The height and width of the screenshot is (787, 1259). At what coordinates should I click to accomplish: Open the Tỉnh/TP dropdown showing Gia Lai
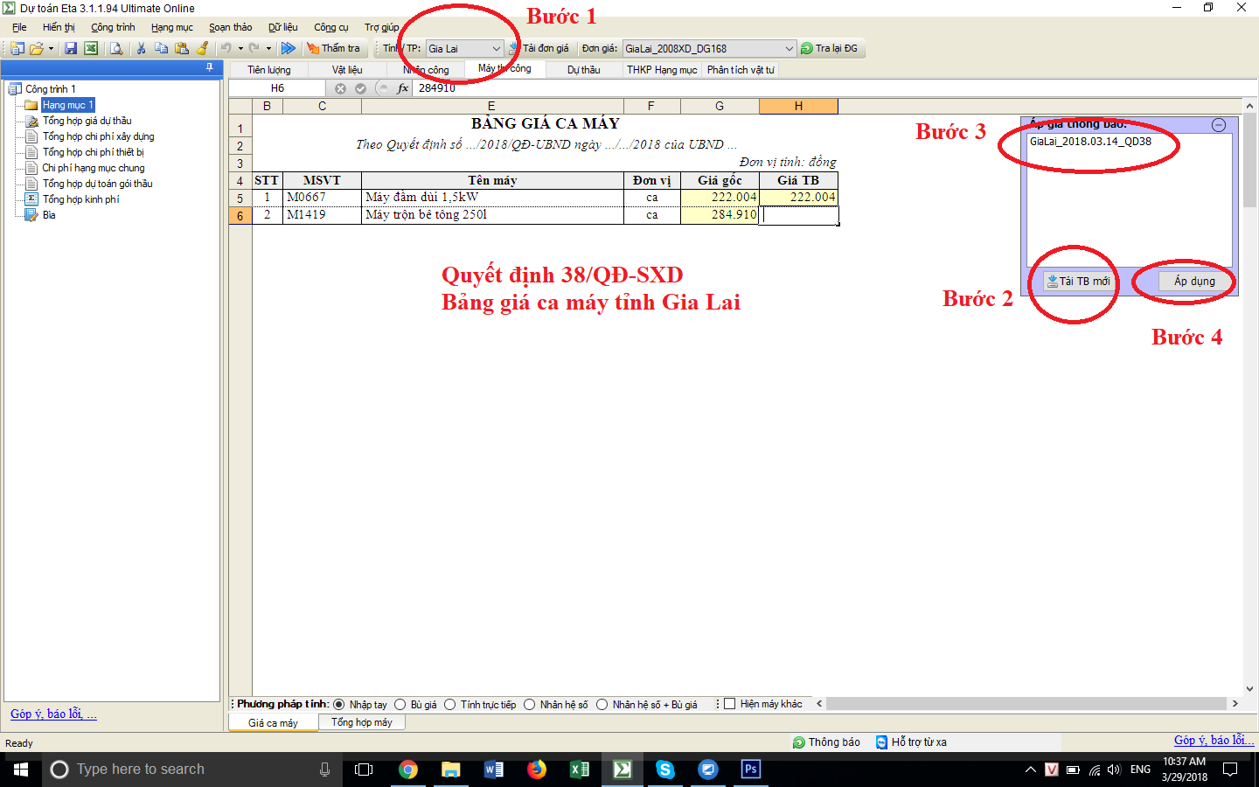(463, 48)
